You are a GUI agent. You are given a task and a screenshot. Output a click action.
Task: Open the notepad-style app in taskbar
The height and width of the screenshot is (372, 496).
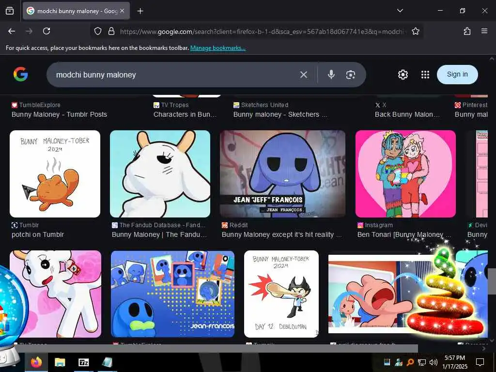coord(107,362)
